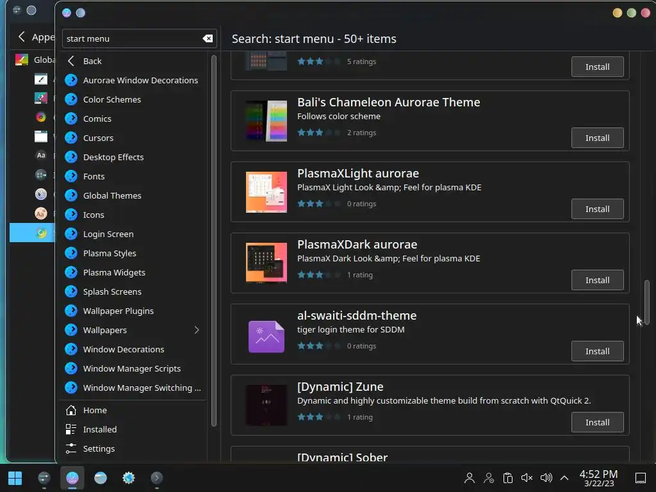
Task: Click the Fonts category icon
Action: pos(71,177)
